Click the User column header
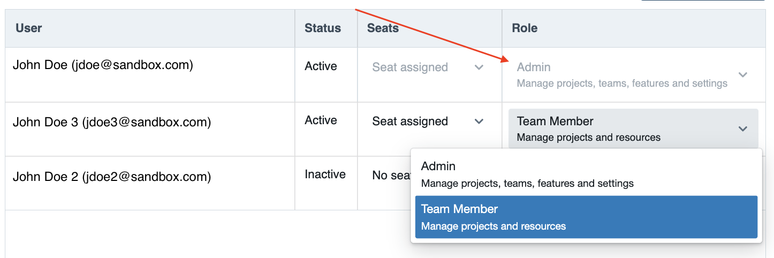Screen dimensions: 774x258 point(29,28)
